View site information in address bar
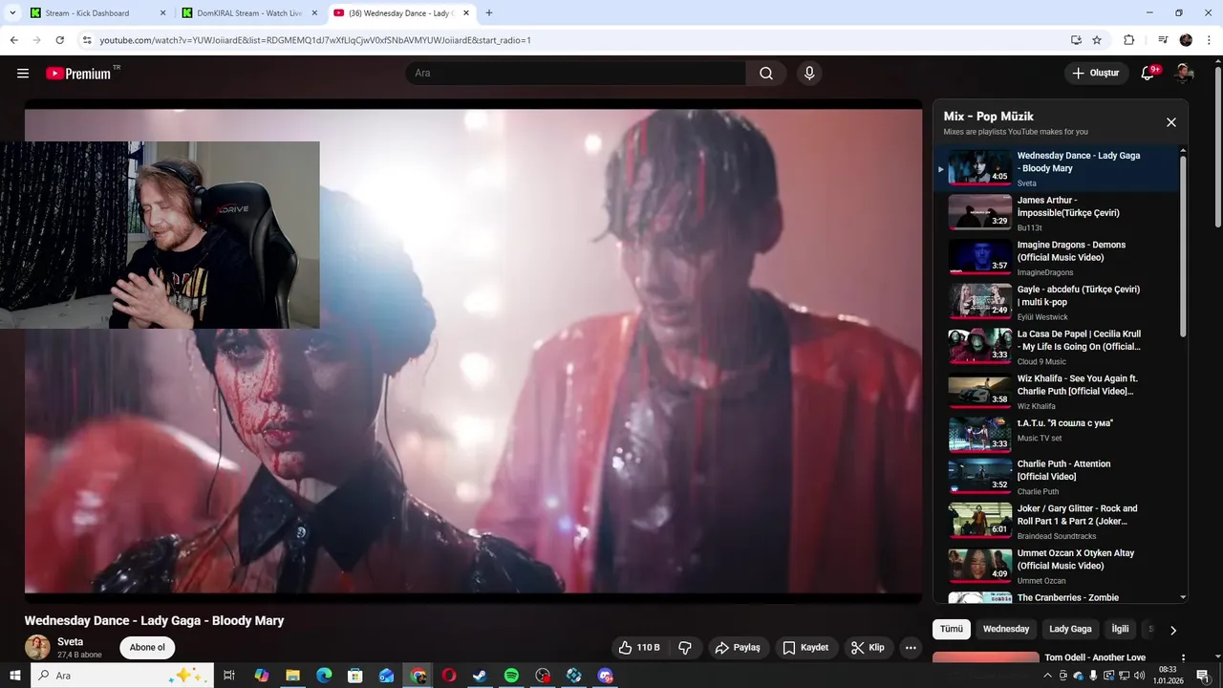 pos(87,40)
